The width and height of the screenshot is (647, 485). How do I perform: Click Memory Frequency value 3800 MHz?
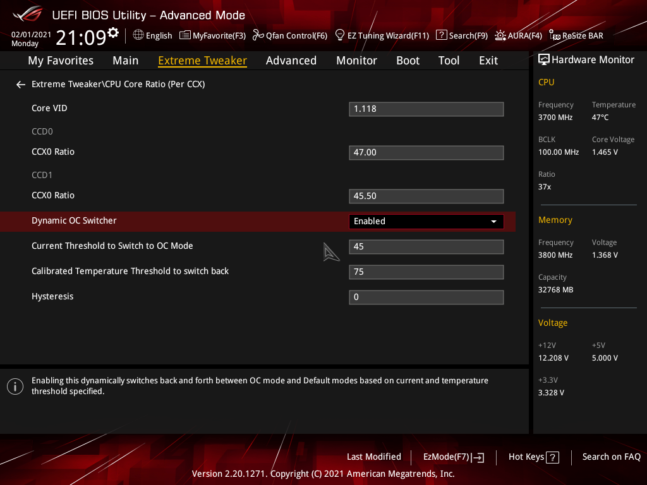(x=555, y=255)
